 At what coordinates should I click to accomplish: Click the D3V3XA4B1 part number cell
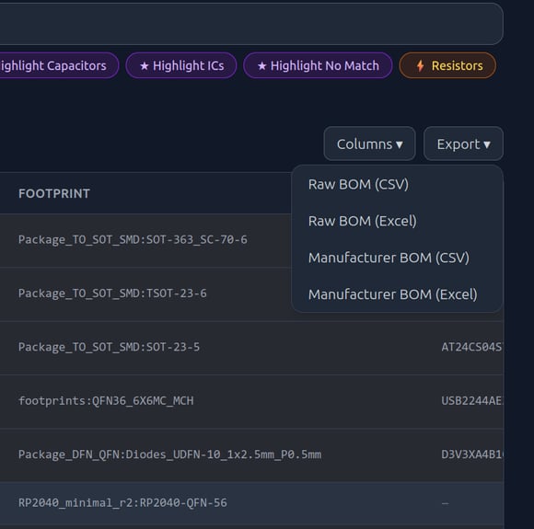[472, 454]
